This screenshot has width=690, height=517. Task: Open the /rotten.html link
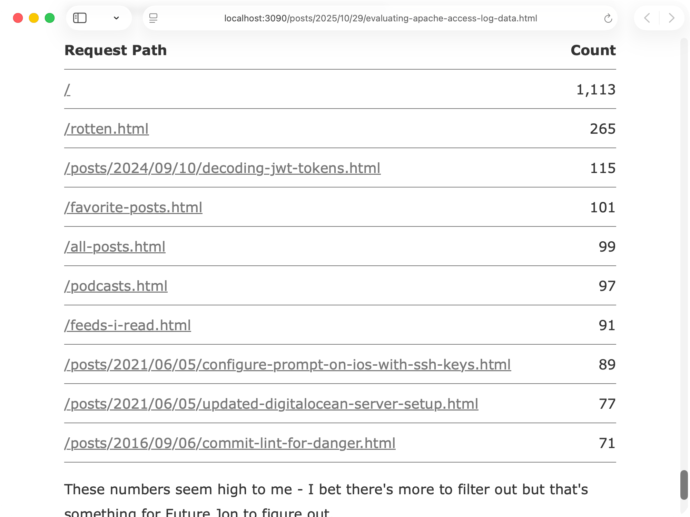[106, 129]
